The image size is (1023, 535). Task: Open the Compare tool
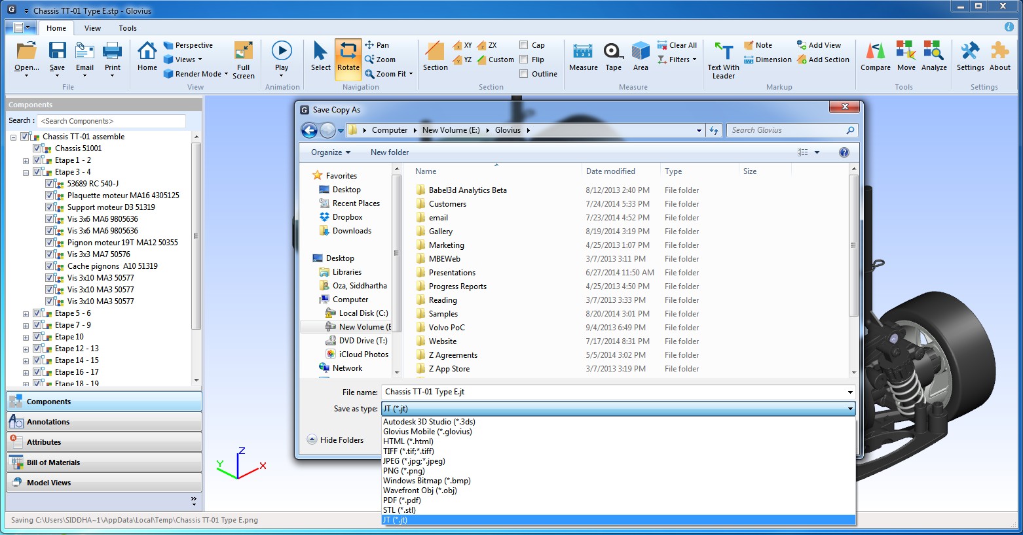tap(876, 56)
